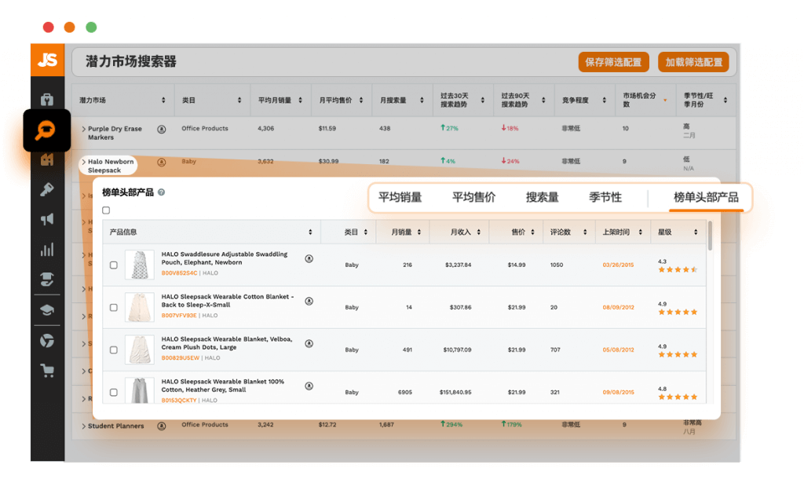Click the Amazon icon for Purple Dry Erase Markers
Viewport: 804px width, 483px height.
pyautogui.click(x=162, y=130)
